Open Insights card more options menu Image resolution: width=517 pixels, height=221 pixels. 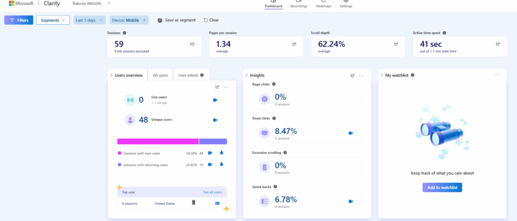(361, 75)
